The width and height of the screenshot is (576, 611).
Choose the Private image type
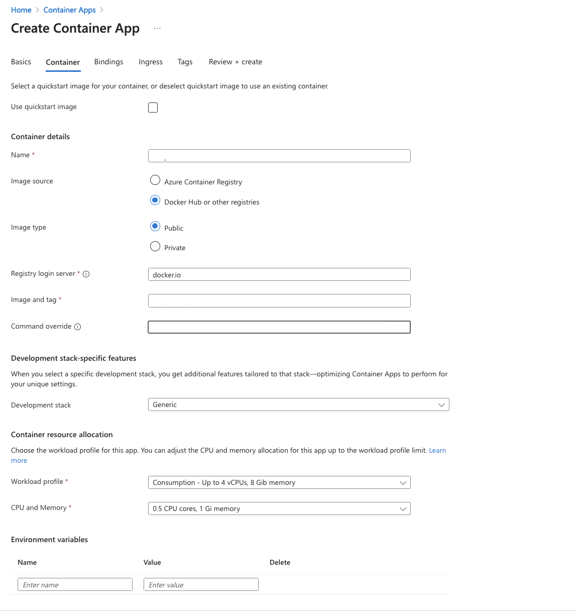[x=155, y=246]
